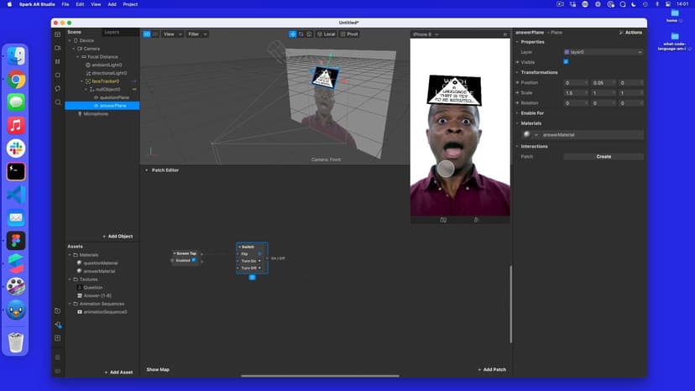Toggle Local coordinate mode
This screenshot has width=695, height=391.
(327, 34)
